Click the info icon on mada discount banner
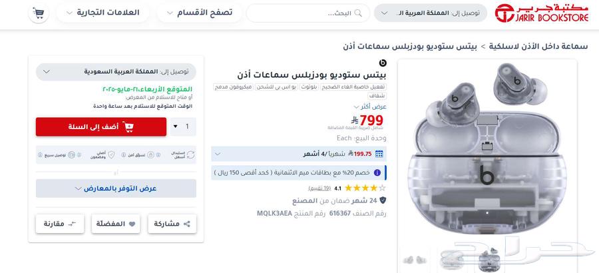The height and width of the screenshot is (273, 599). point(377,172)
